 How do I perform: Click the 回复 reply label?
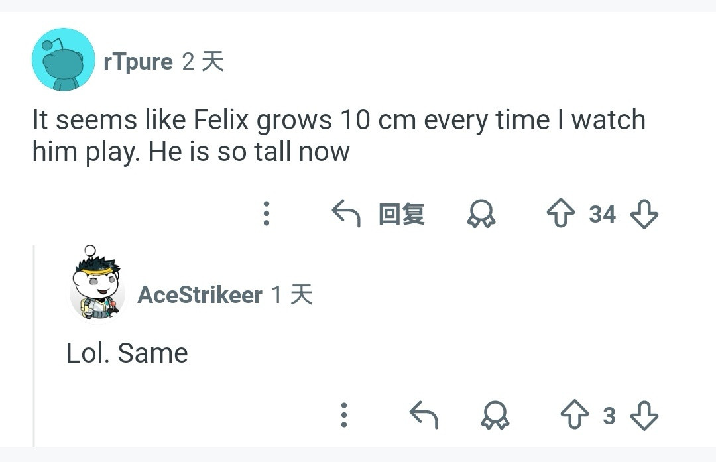(402, 213)
